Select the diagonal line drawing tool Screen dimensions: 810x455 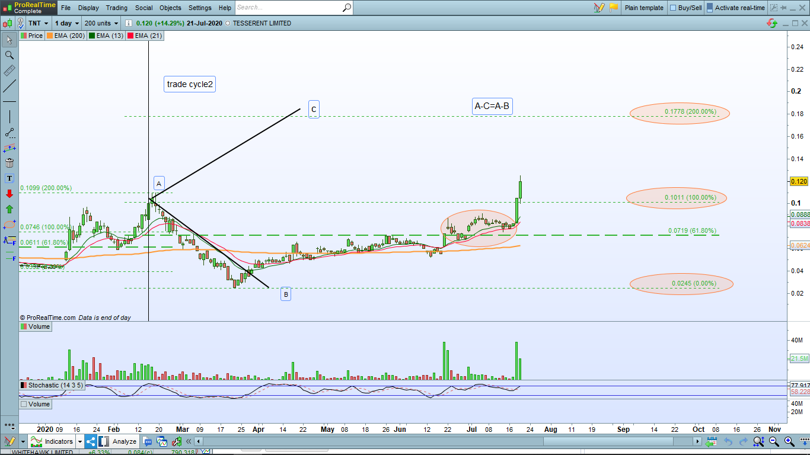point(9,86)
